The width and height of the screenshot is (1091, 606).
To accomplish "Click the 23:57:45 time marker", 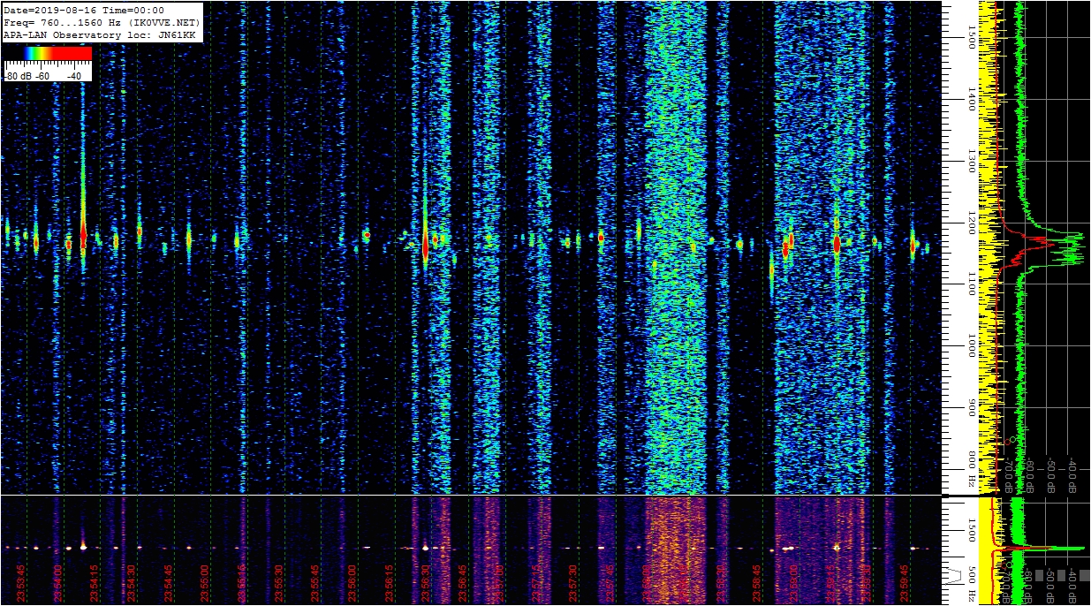I will [610, 583].
